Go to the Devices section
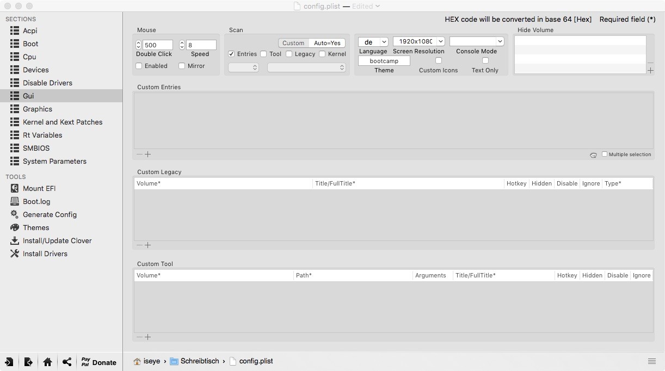 click(61, 70)
